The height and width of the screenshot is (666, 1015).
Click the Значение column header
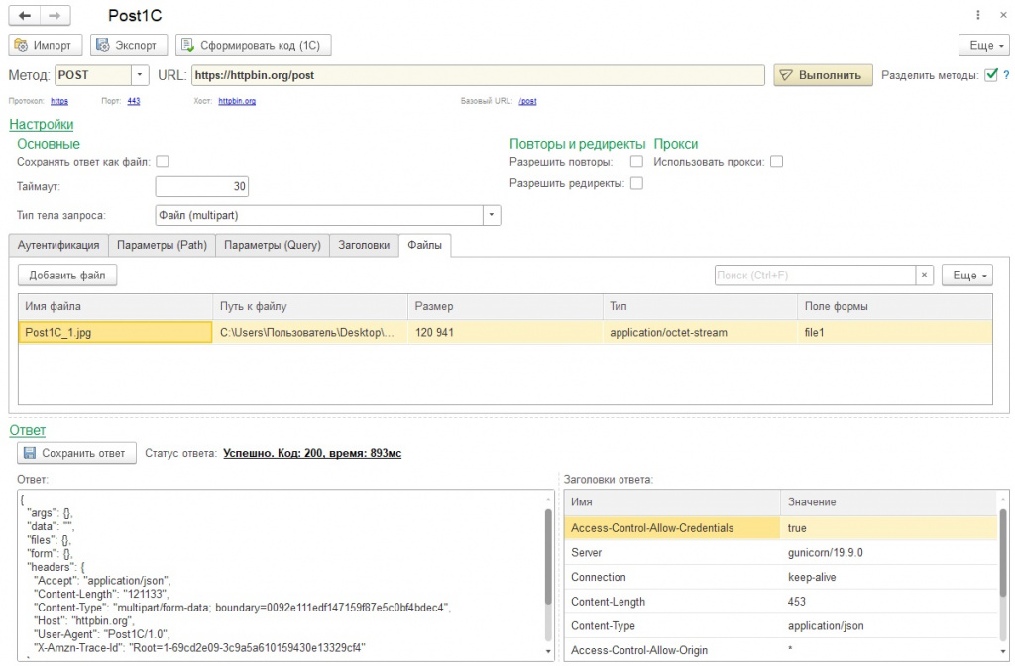889,502
